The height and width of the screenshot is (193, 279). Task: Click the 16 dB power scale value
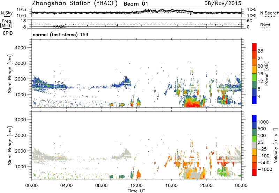(x=260, y=74)
